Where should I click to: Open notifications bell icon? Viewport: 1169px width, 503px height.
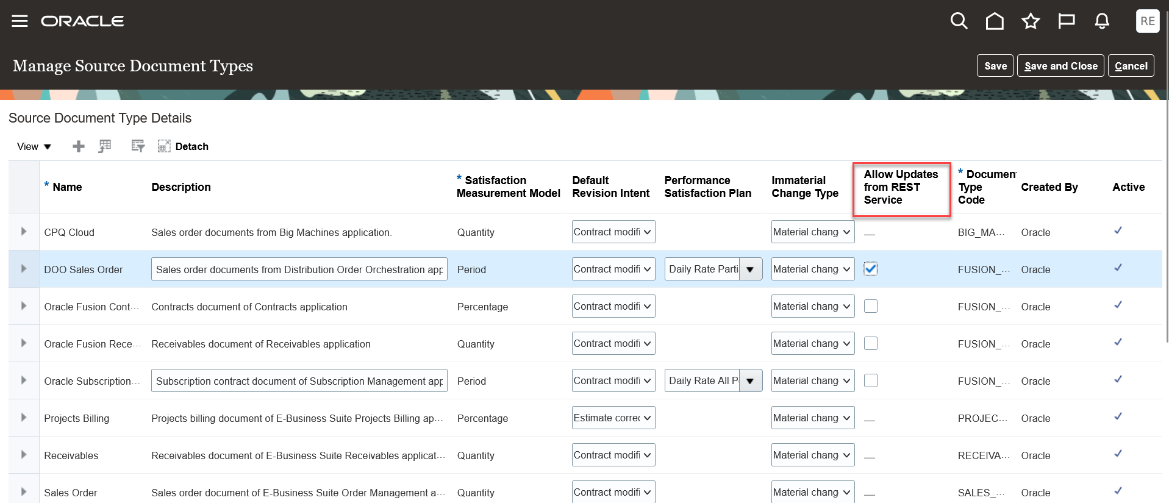click(x=1102, y=21)
